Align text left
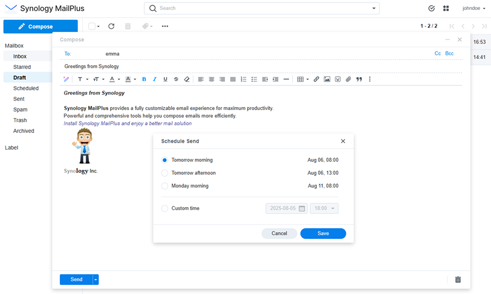The image size is (491, 294). pos(201,79)
